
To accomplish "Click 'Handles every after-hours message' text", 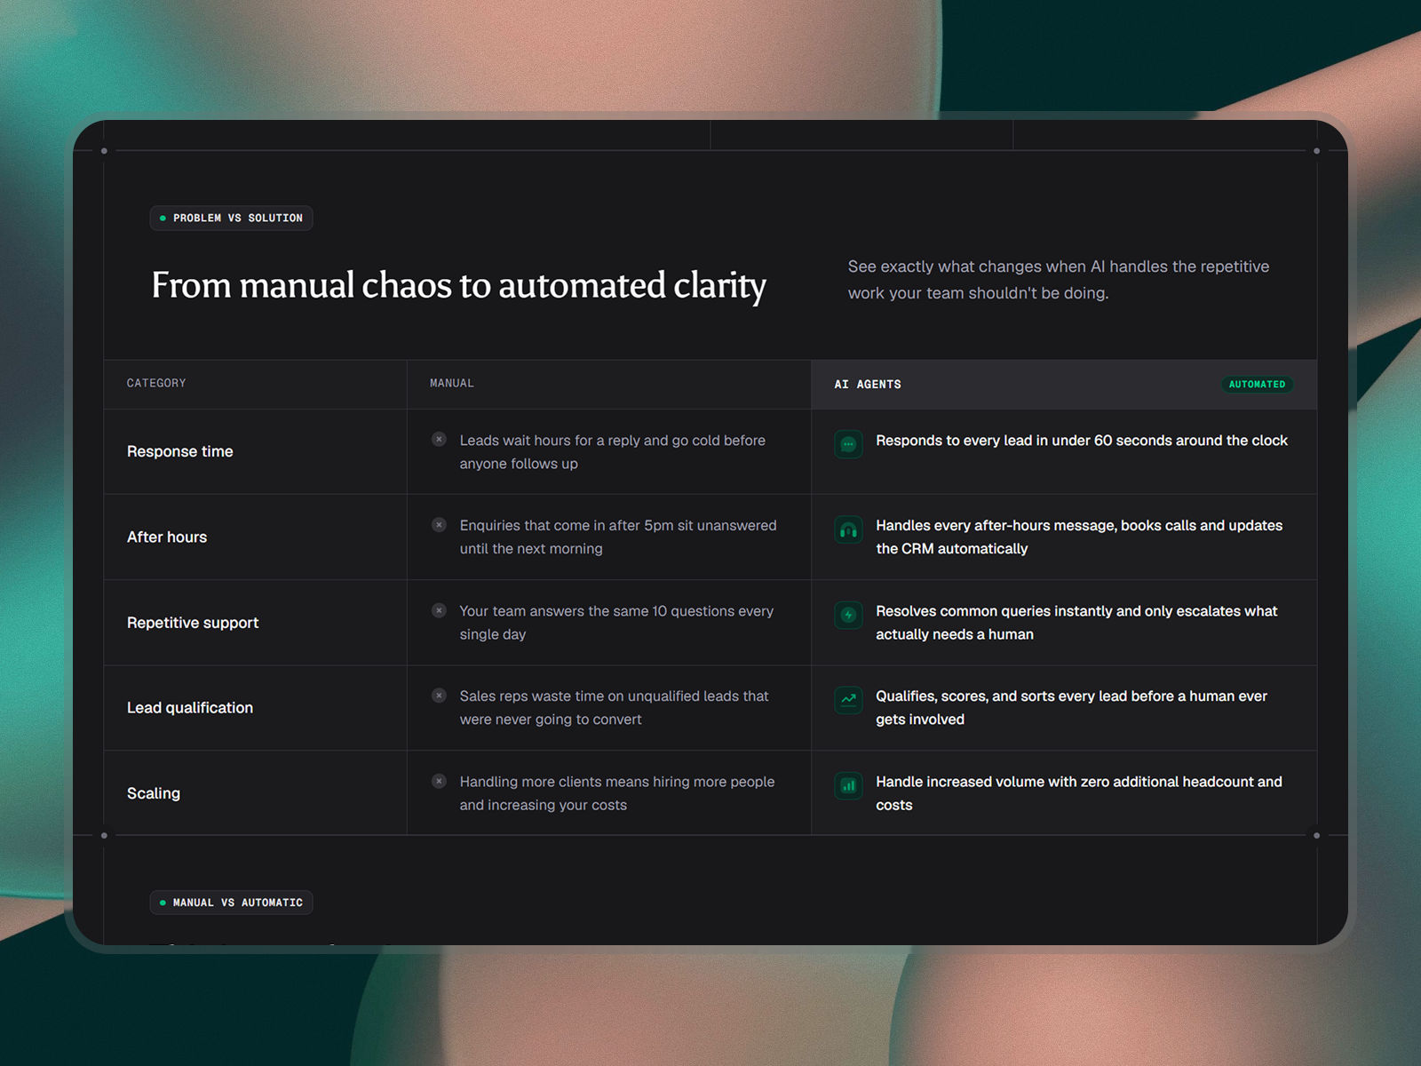I will coord(1079,537).
